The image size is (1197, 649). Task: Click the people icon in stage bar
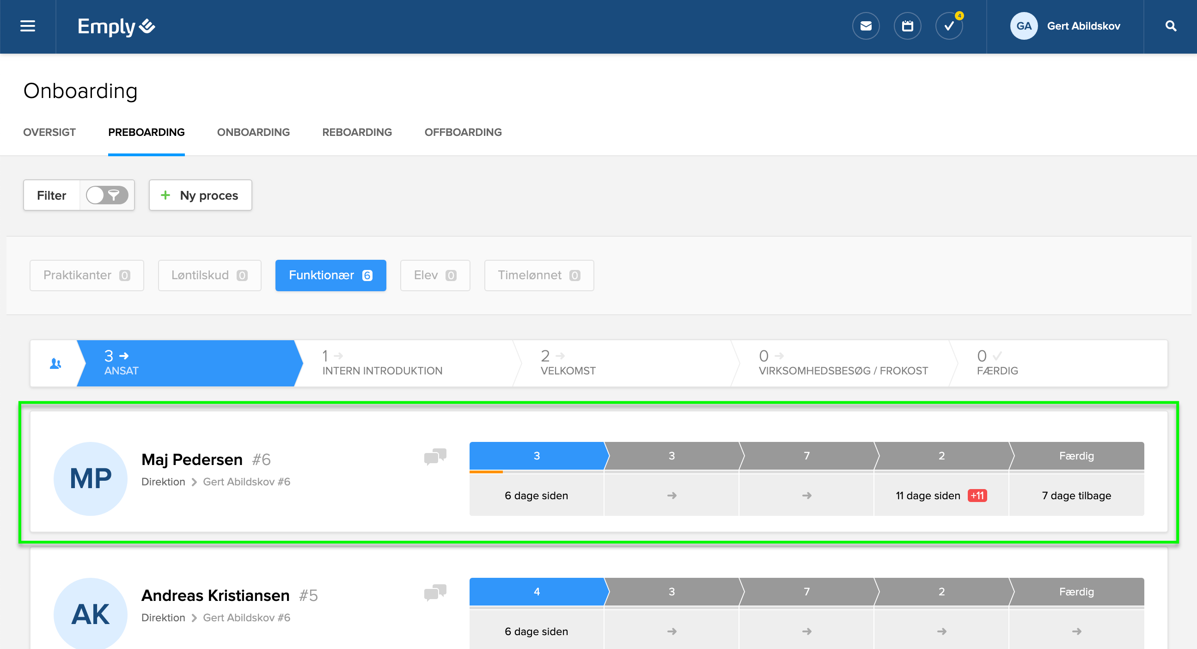[x=55, y=363]
